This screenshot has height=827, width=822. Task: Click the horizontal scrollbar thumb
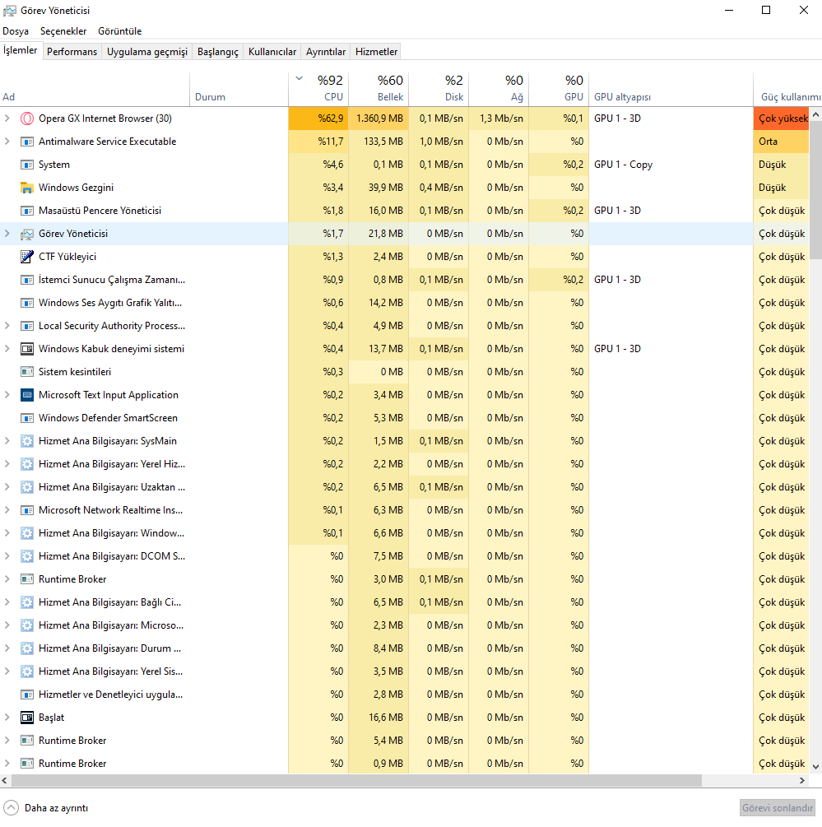point(356,781)
